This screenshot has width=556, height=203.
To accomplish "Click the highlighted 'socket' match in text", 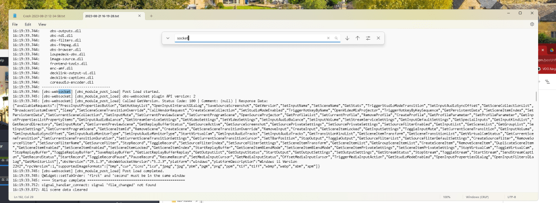I will tap(65, 91).
